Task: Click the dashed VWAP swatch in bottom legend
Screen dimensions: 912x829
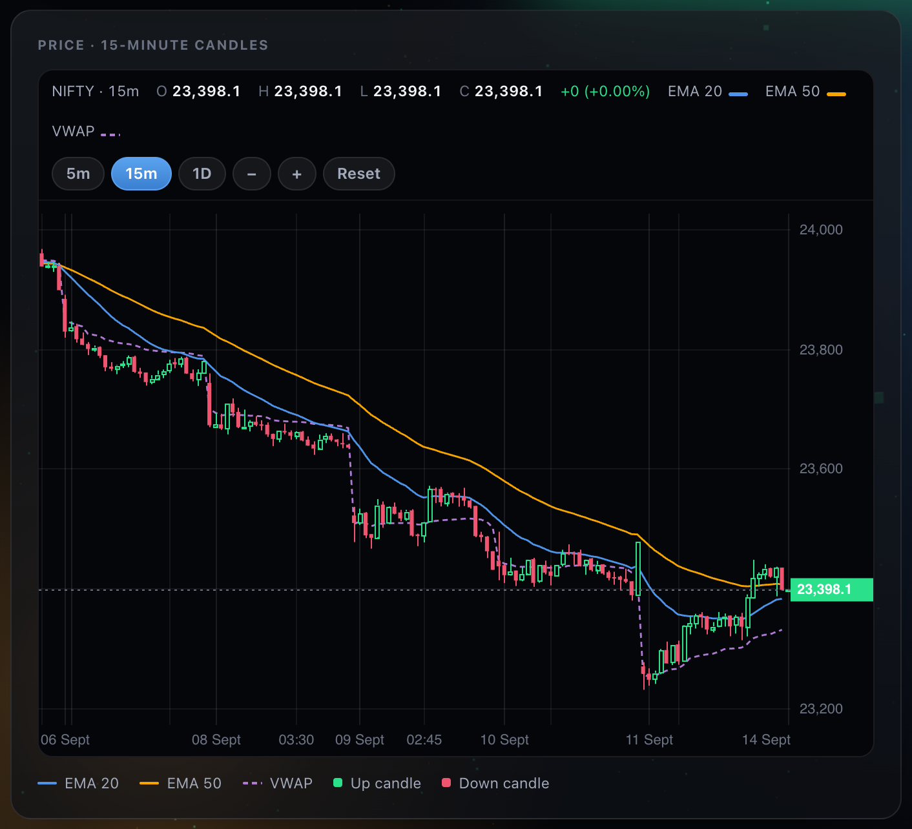Action: point(253,783)
